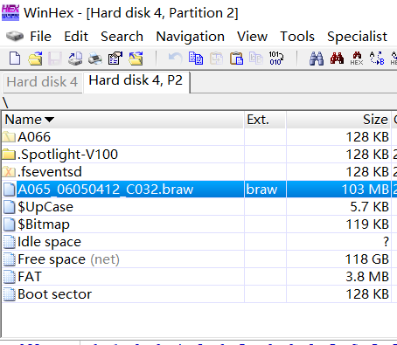Screen dimensions: 397x345
Task: Click the Replace Text icon
Action: (377, 59)
